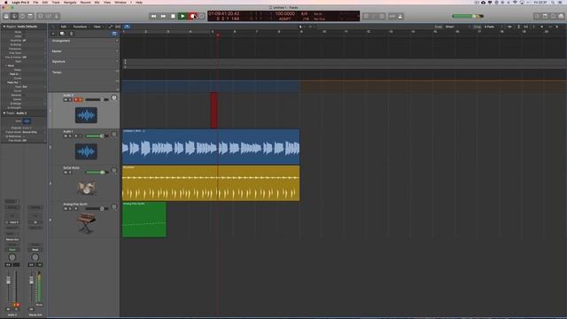The image size is (567, 319).
Task: Click the Global Solo S button above track list
Action: pyautogui.click(x=71, y=34)
